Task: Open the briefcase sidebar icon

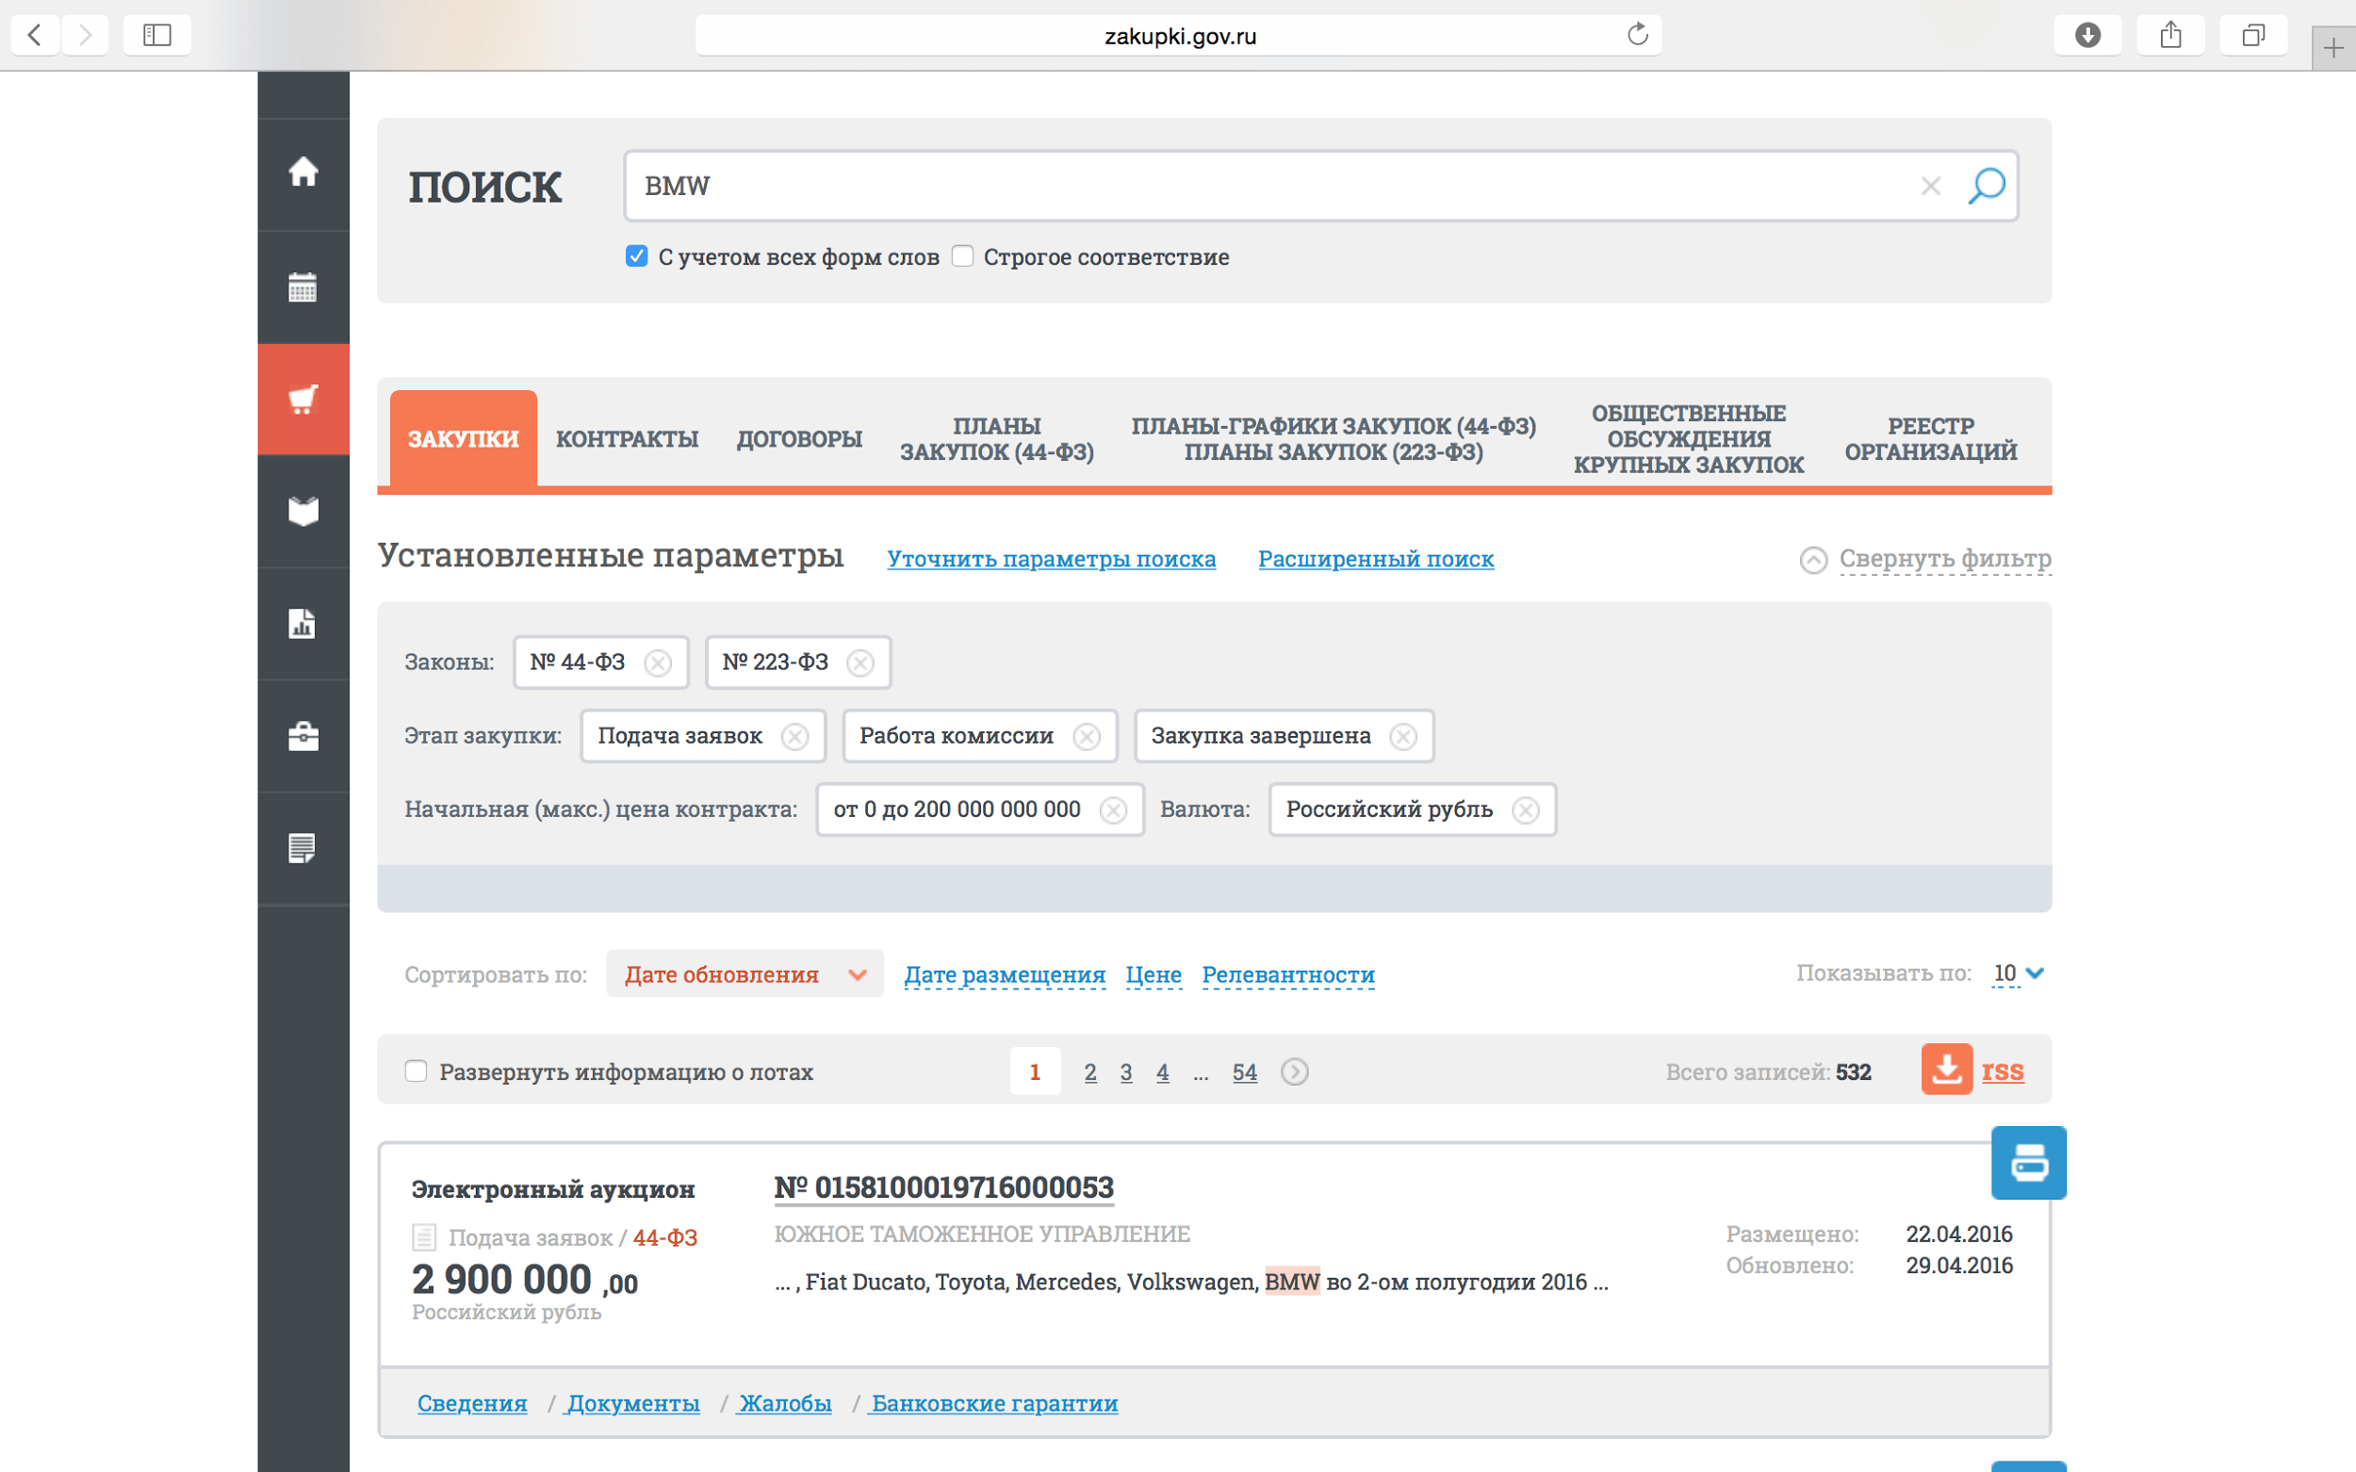Action: click(x=303, y=736)
